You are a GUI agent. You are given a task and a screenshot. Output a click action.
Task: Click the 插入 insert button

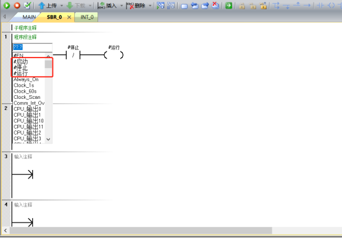(107, 6)
